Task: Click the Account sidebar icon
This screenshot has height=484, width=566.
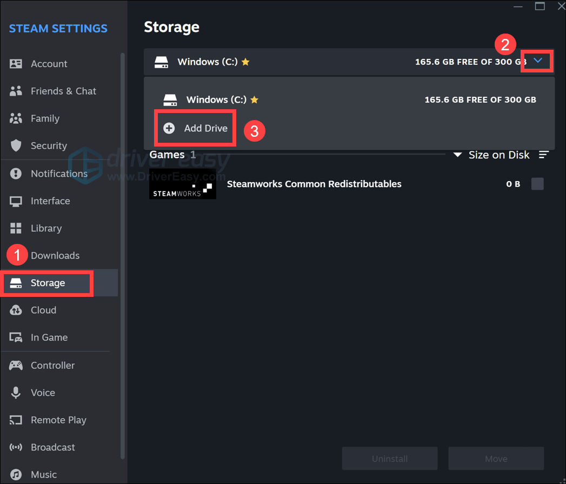Action: pyautogui.click(x=16, y=64)
